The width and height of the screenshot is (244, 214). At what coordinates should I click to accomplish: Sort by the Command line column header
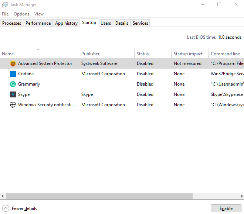[x=226, y=53]
